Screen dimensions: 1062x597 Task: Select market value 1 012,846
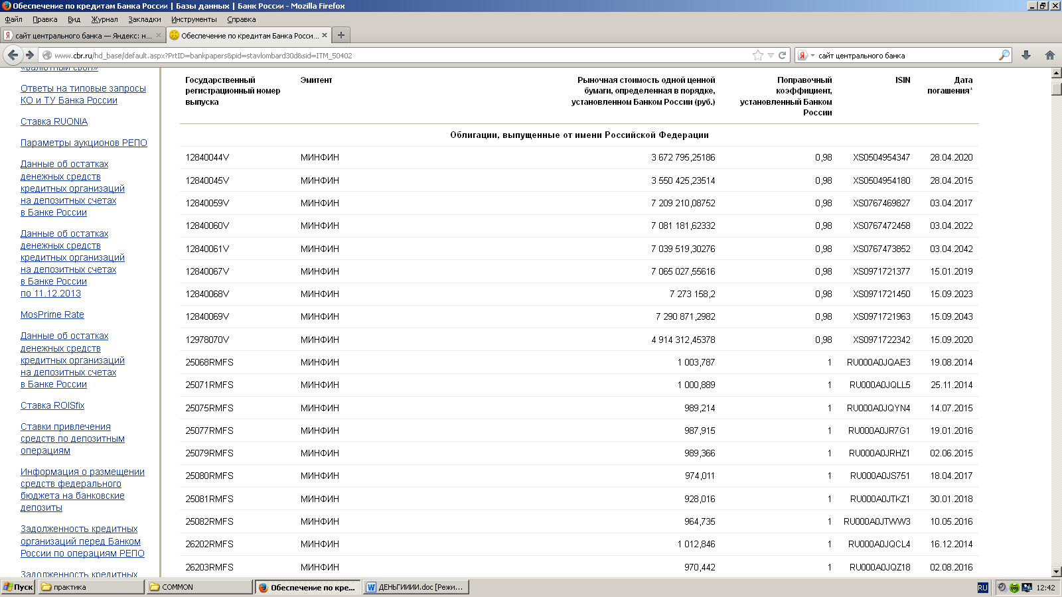click(696, 544)
